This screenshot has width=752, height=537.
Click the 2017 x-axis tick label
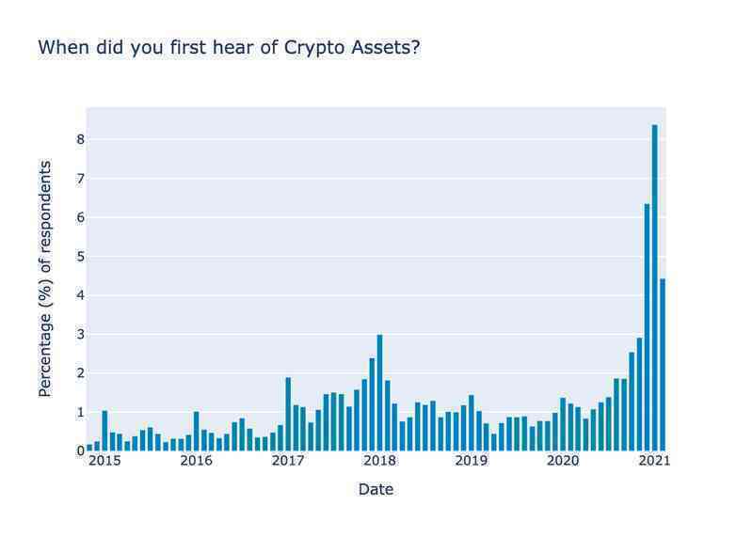coord(288,461)
